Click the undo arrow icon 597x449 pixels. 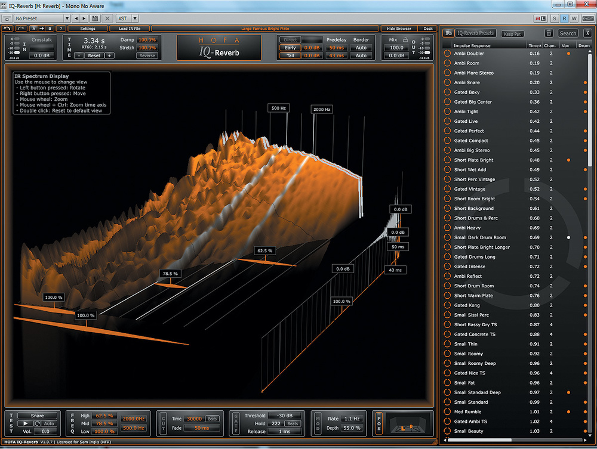tap(7, 28)
